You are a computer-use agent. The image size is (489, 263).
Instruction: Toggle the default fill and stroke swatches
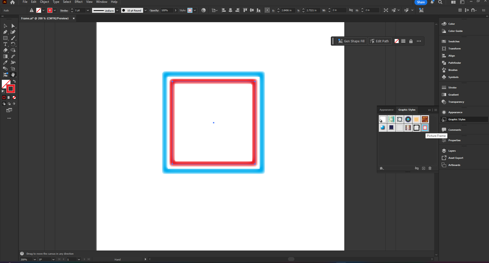(3, 91)
